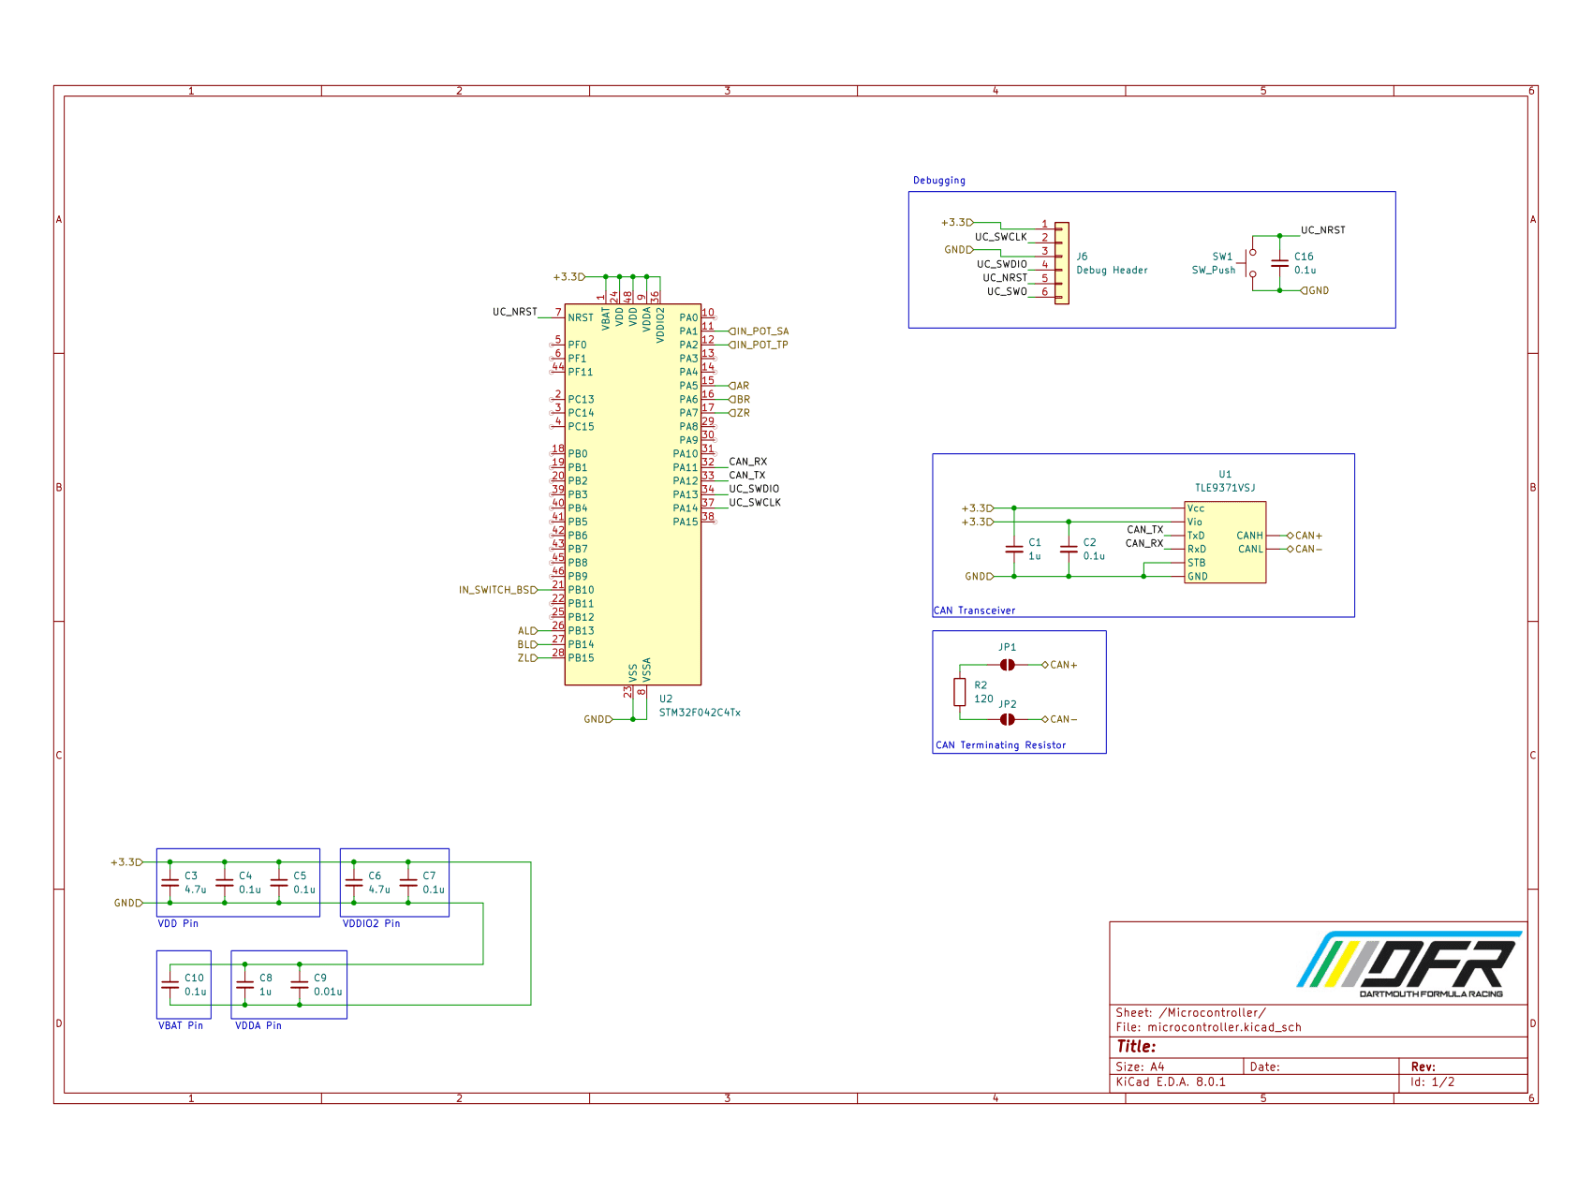Click the AR label on pin PA5
This screenshot has height=1177, width=1593.
pyautogui.click(x=740, y=386)
